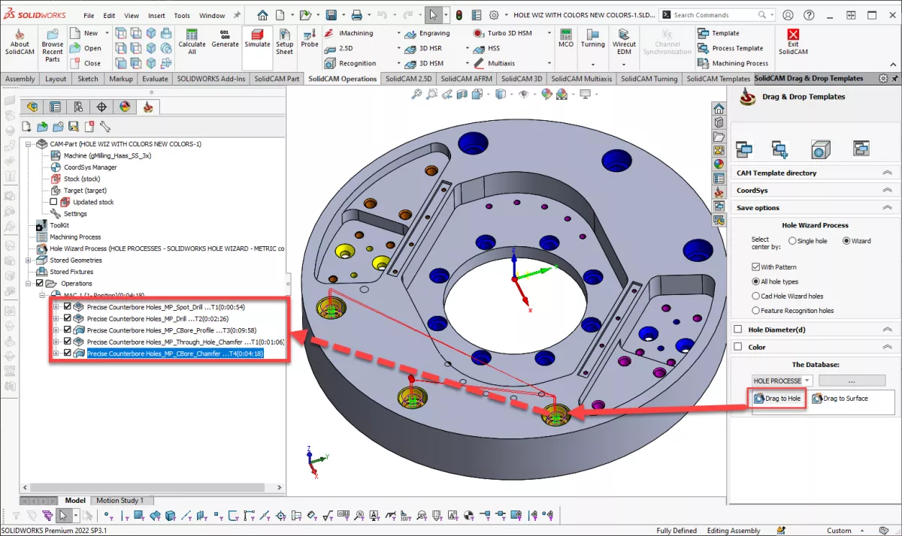Expand the CoordSys section

click(815, 191)
